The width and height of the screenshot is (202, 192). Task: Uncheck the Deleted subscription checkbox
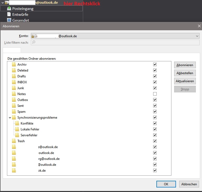coord(155,70)
